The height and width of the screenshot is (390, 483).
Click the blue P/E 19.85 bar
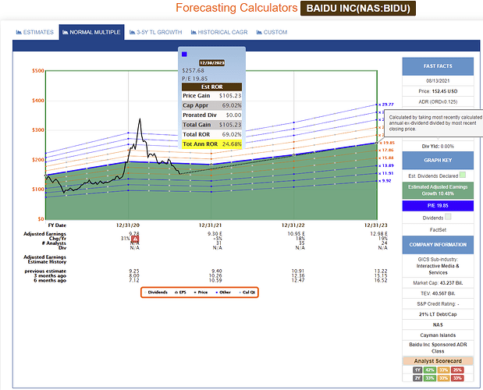(438, 206)
